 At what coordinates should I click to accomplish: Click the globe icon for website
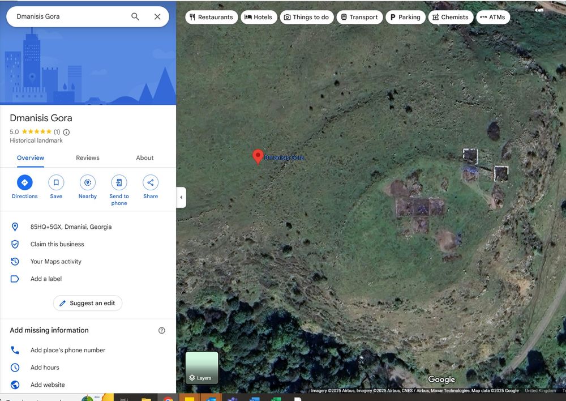pyautogui.click(x=15, y=385)
